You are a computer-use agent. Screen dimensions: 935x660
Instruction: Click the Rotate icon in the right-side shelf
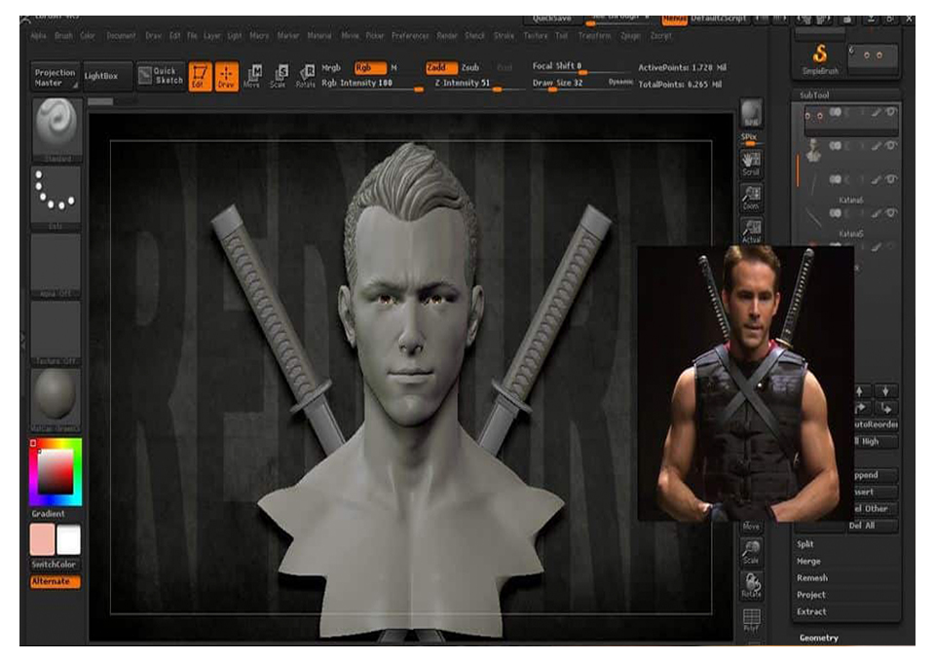751,585
